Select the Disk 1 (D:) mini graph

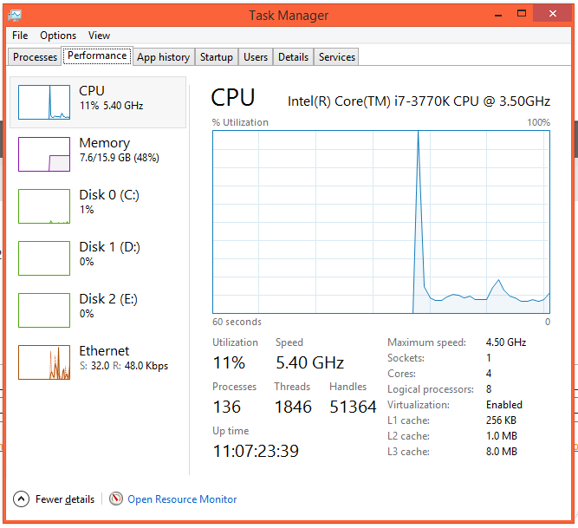[44, 258]
